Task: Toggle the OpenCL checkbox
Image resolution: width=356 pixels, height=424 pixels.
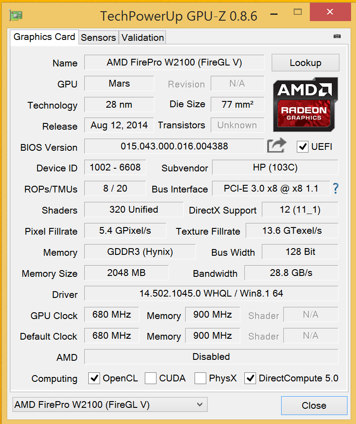Action: pos(94,378)
